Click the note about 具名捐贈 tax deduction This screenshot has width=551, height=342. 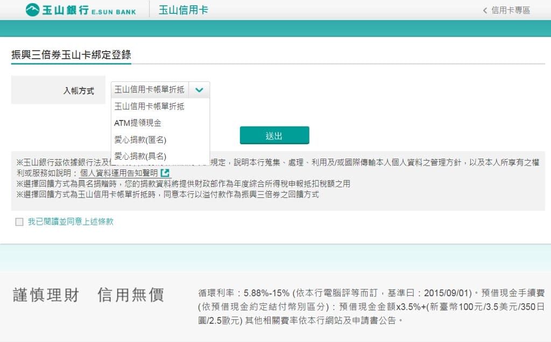pos(183,184)
